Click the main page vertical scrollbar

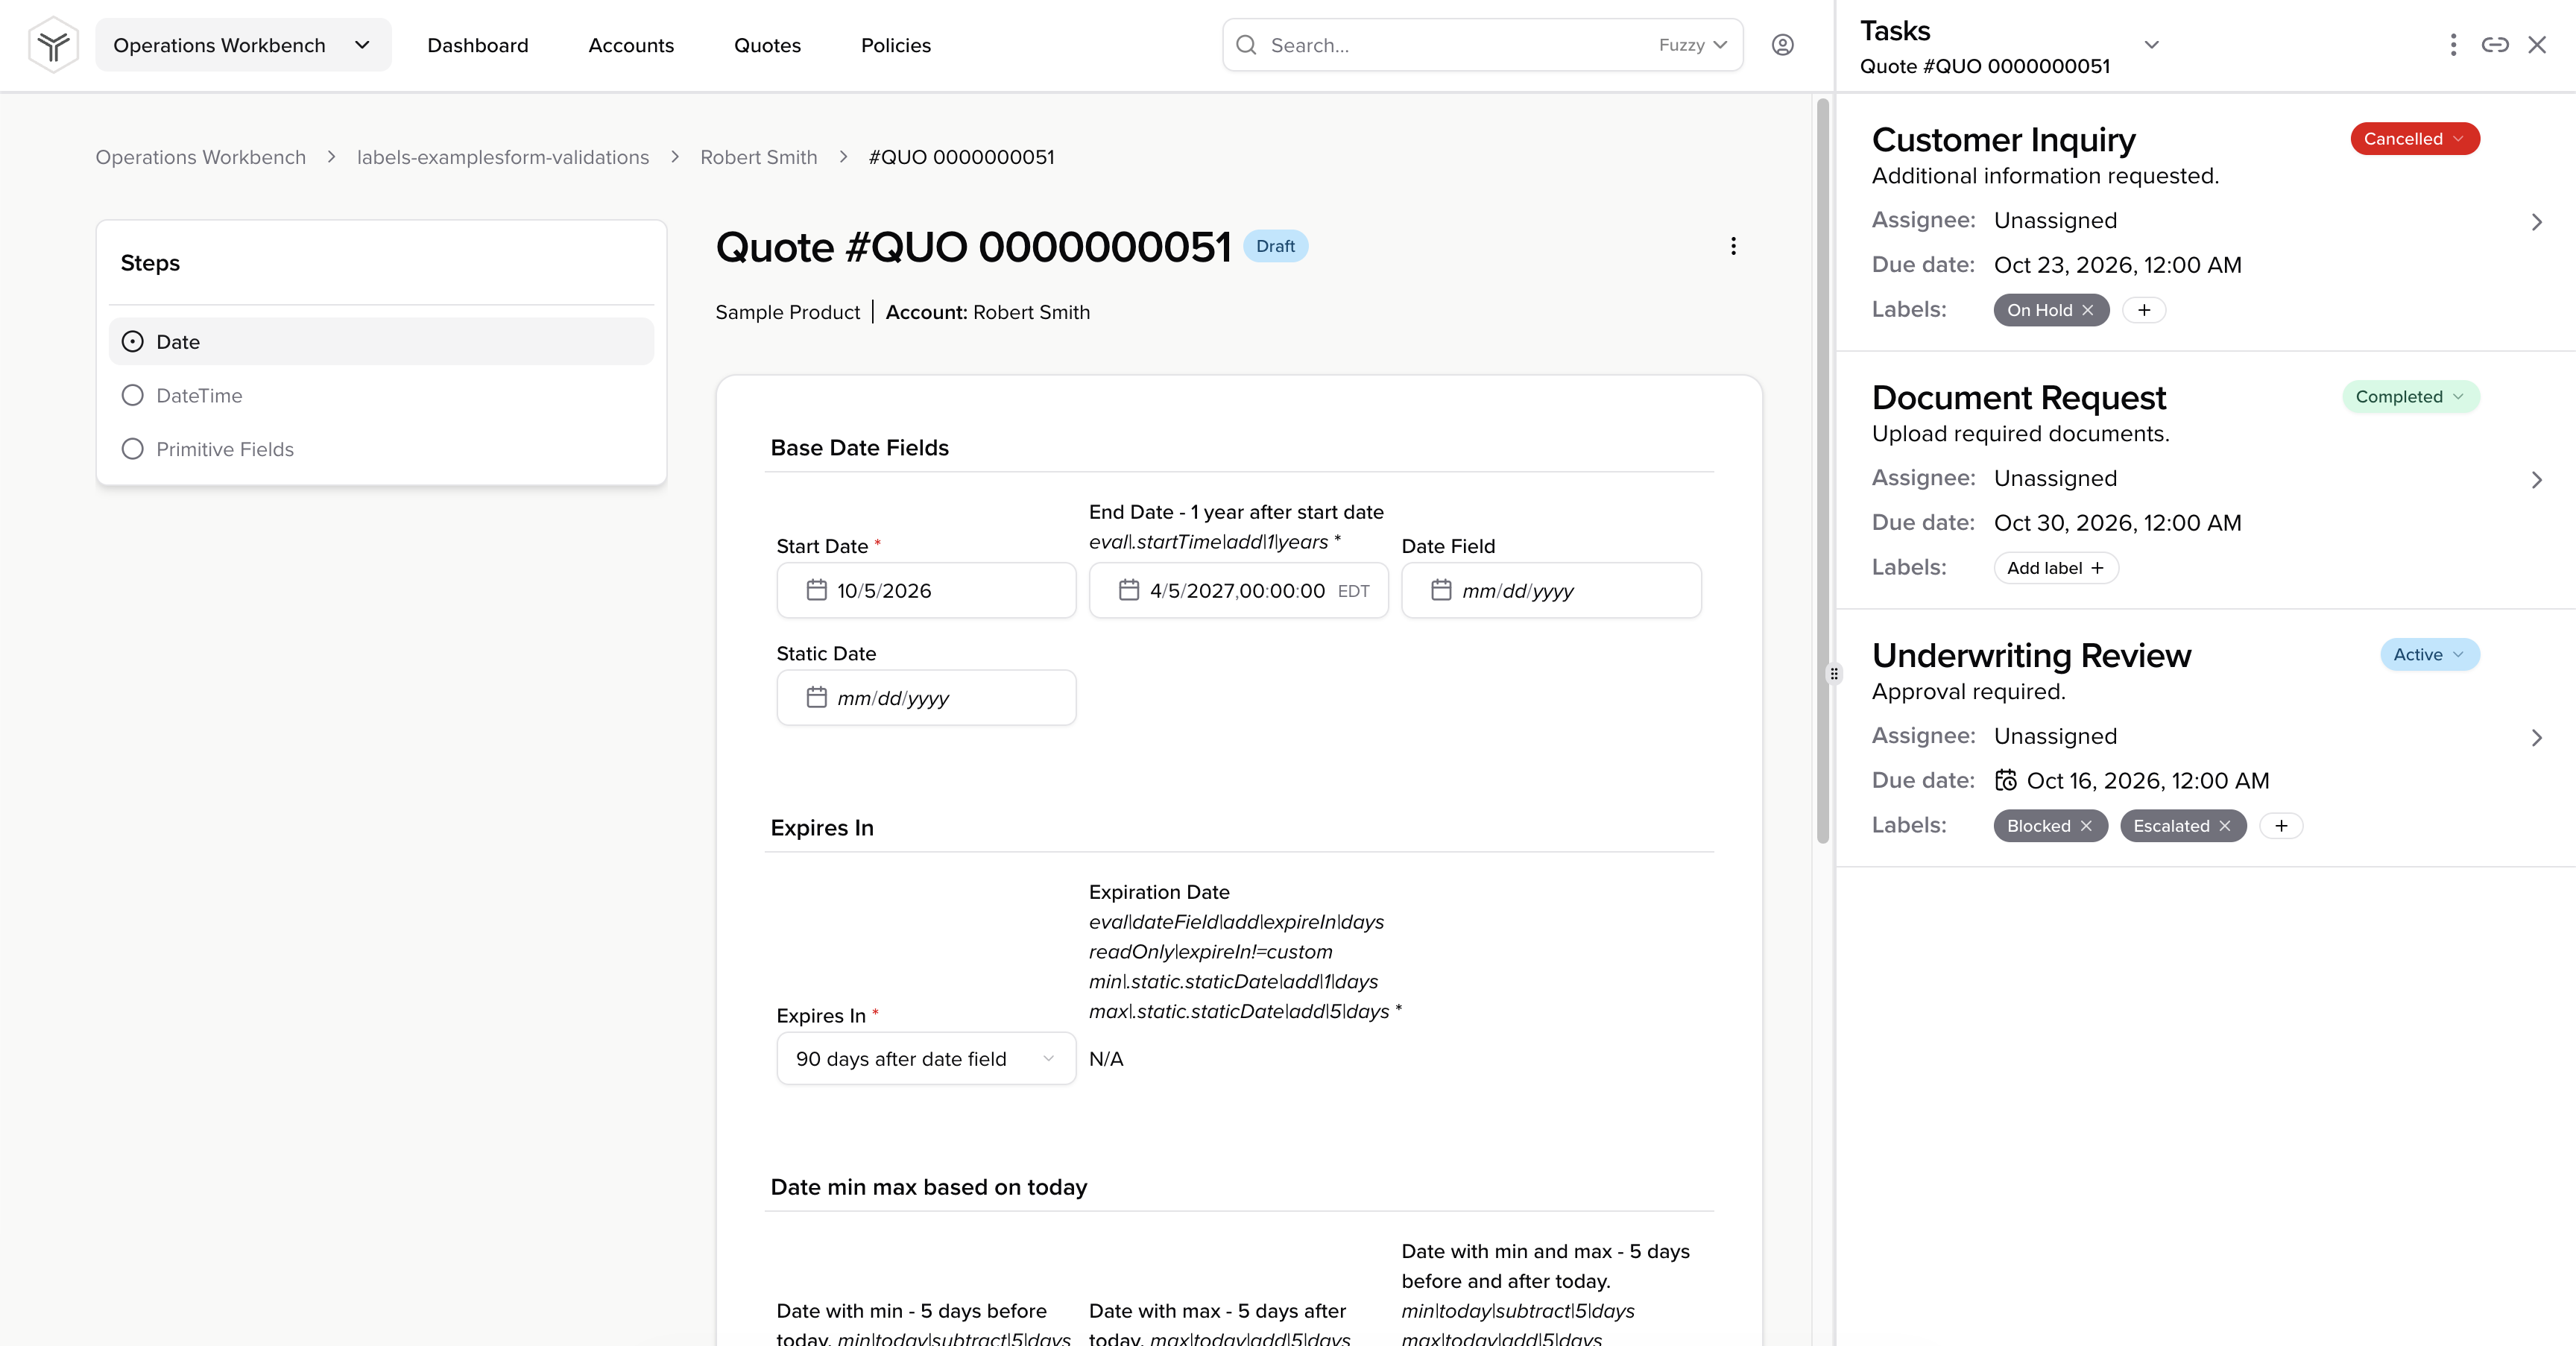click(x=1822, y=470)
